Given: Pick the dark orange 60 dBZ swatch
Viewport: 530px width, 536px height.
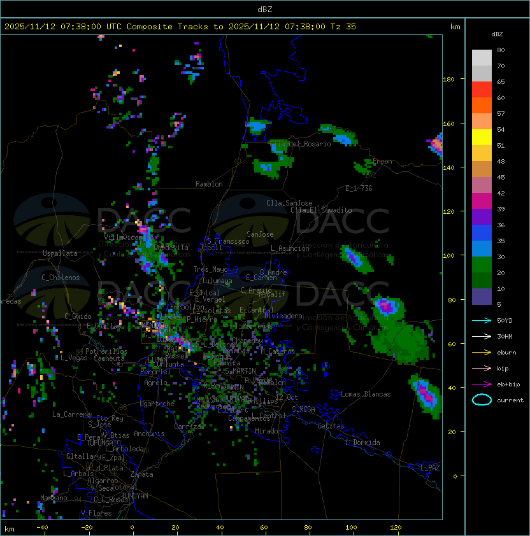Looking at the screenshot, I should point(482,105).
